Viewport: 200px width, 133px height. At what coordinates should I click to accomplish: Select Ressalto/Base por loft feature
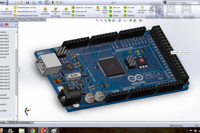[25, 11]
